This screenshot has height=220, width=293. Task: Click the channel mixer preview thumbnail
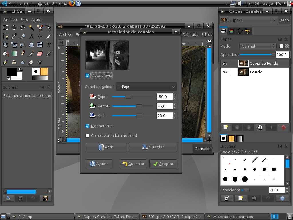[107, 55]
